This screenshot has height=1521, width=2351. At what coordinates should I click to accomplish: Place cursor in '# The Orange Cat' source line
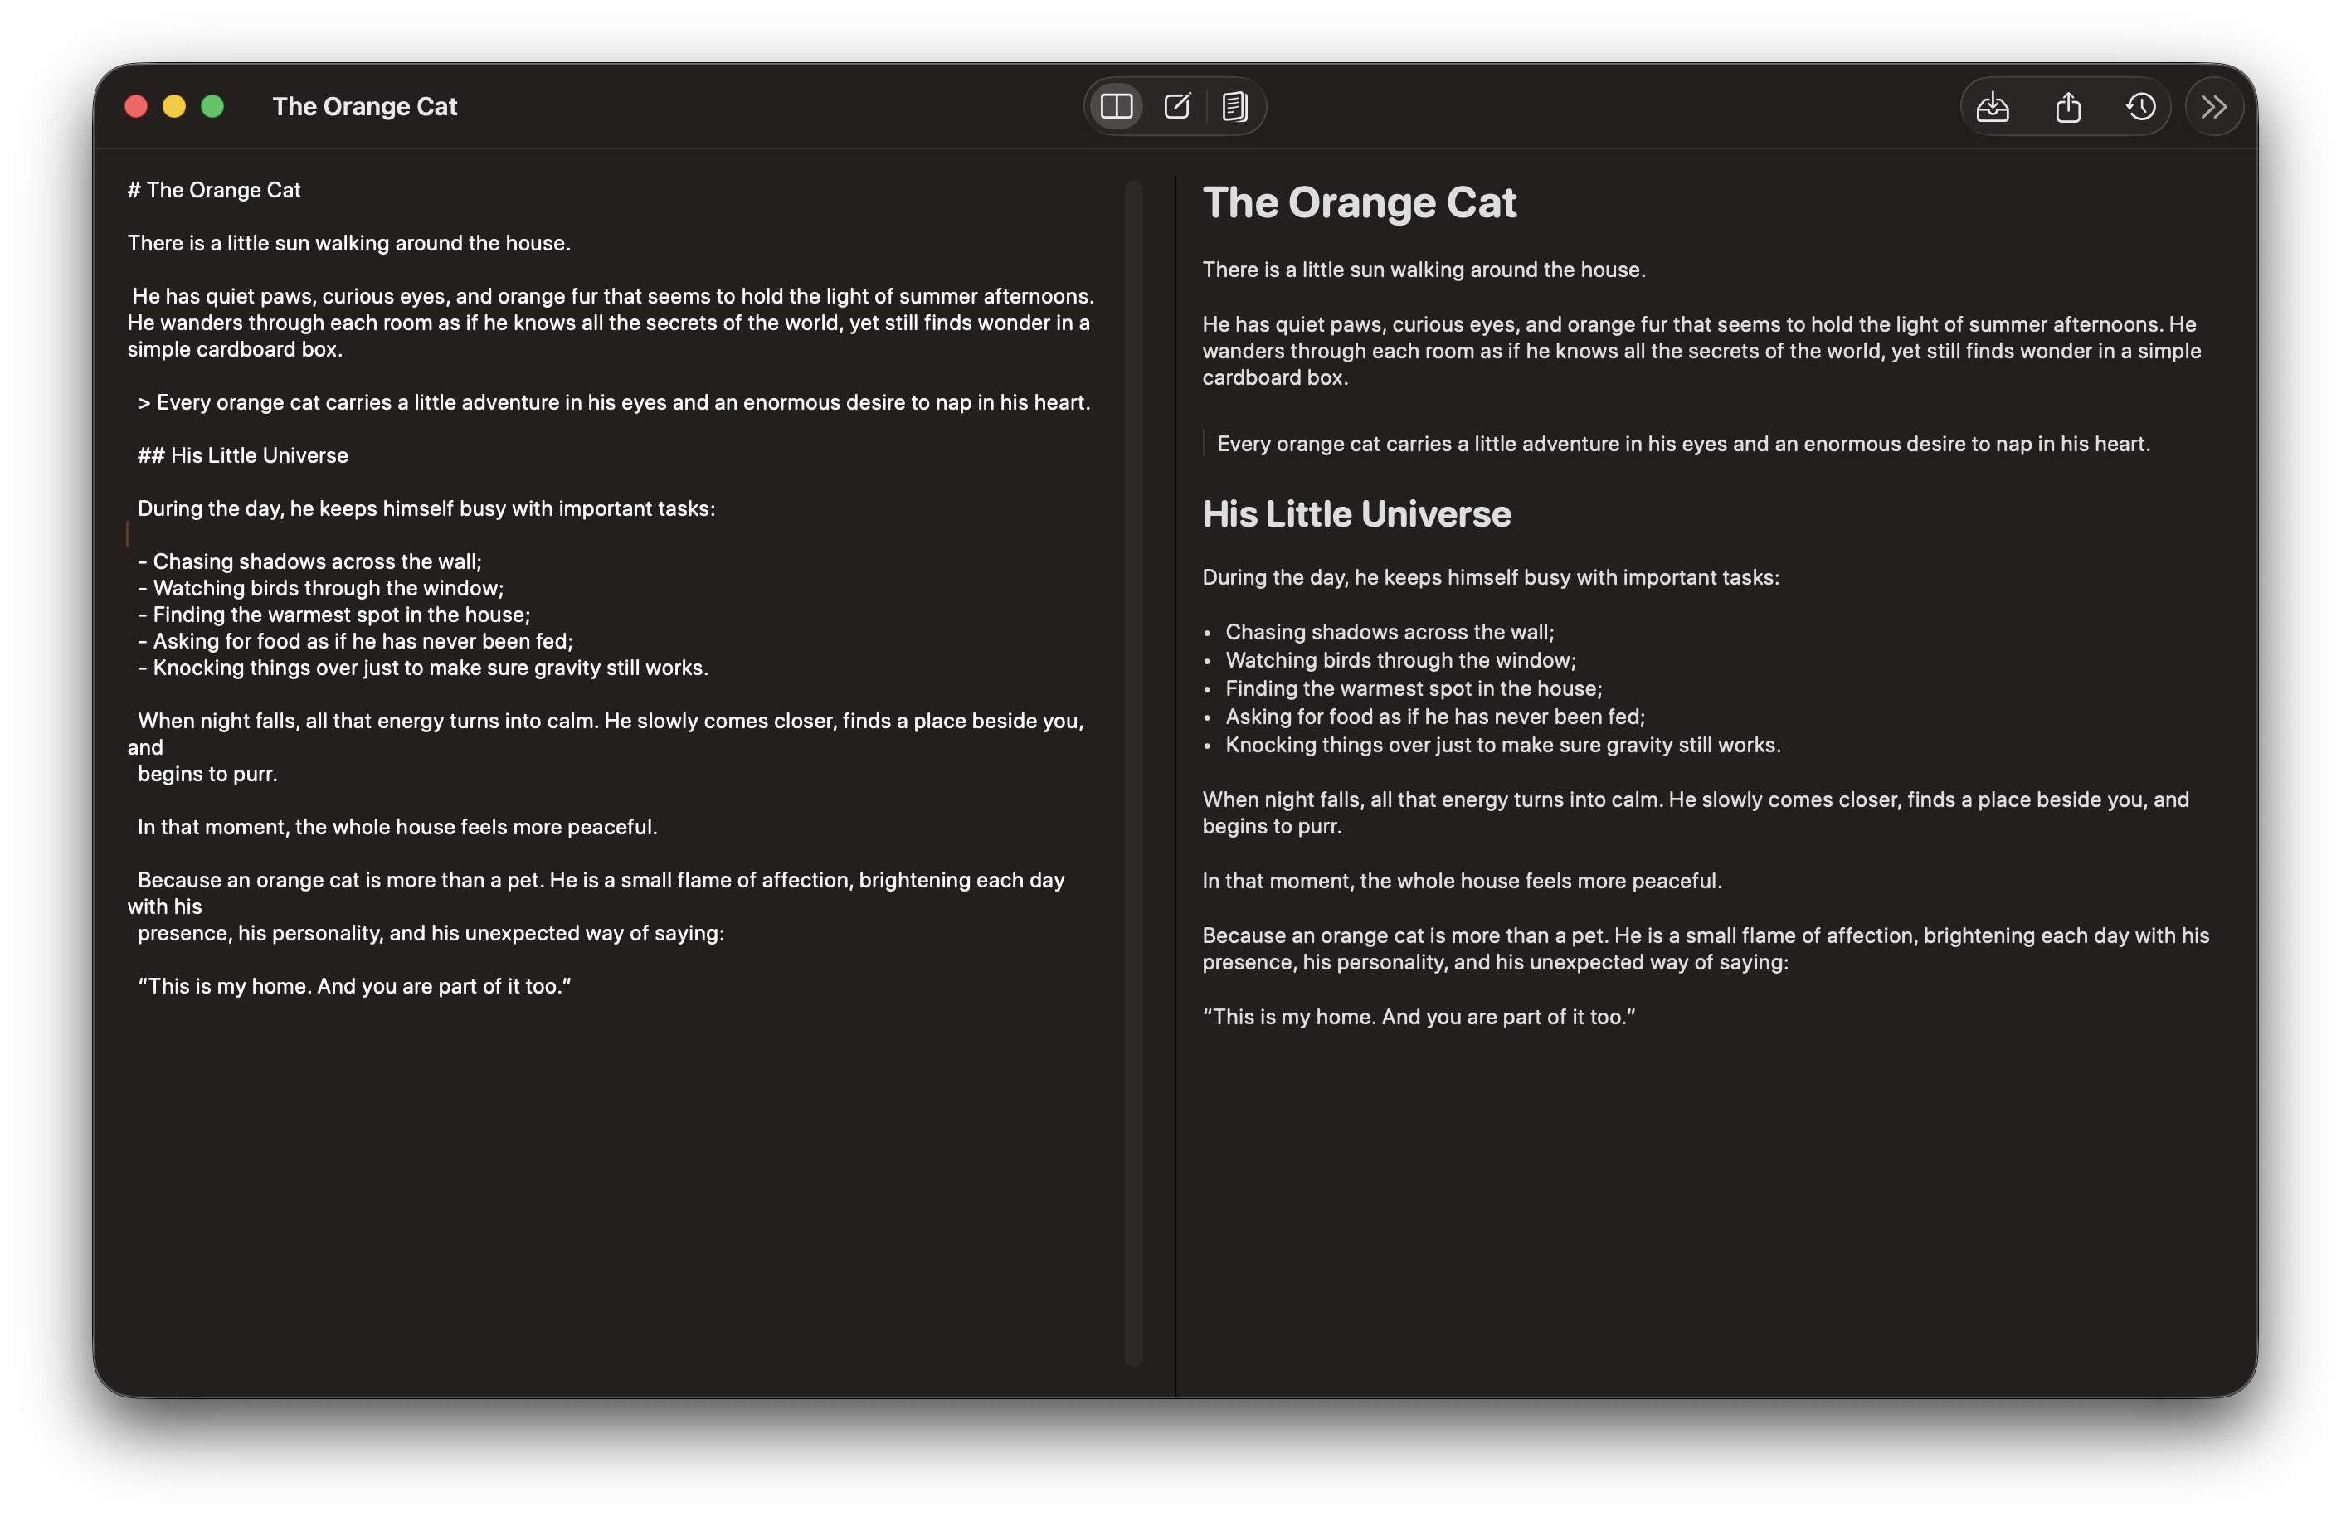click(x=214, y=190)
